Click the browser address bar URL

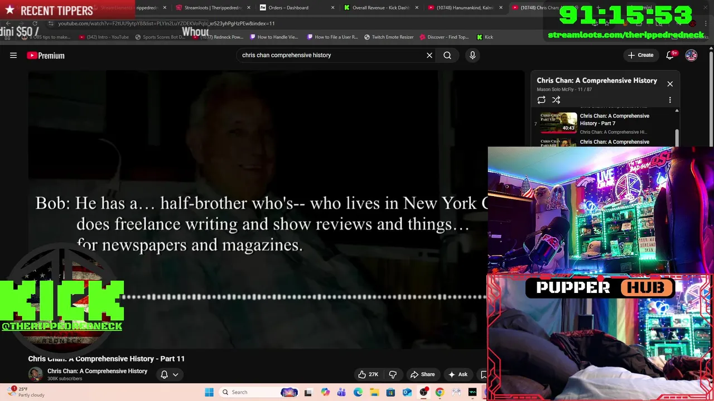166,23
